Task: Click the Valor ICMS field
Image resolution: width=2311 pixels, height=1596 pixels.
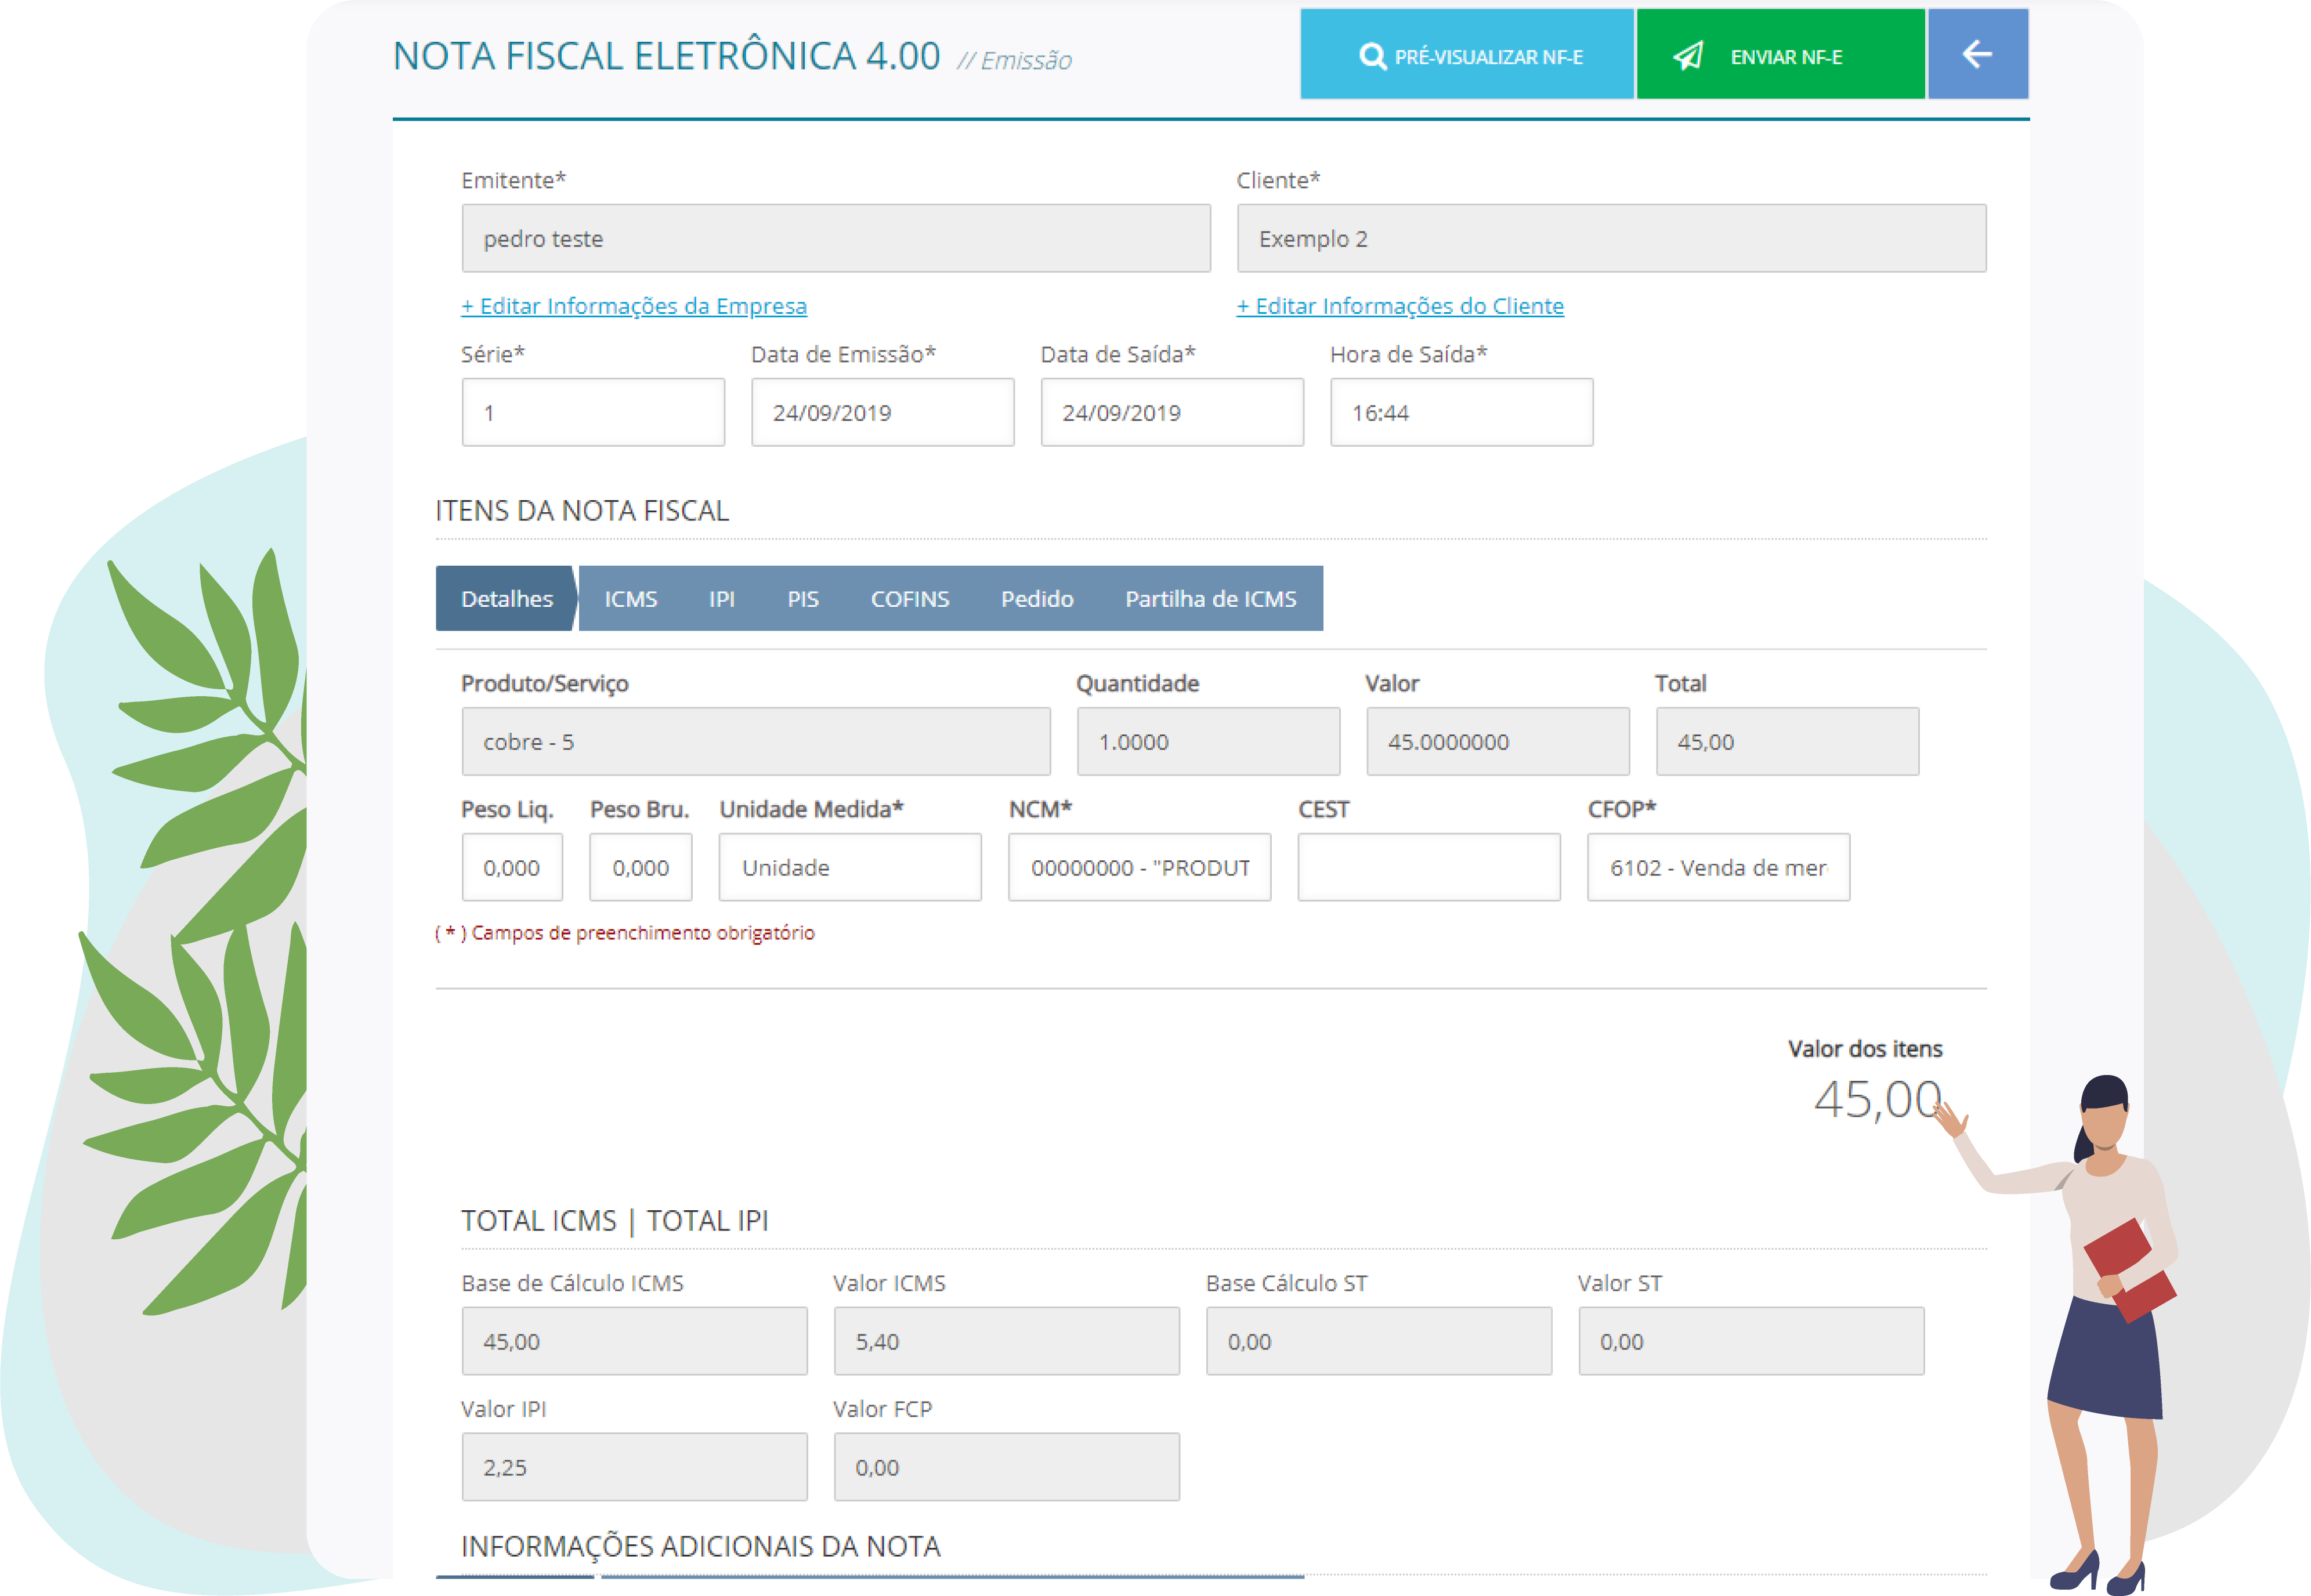Action: tap(1007, 1341)
